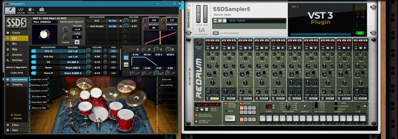Select the Instruments browser section
This screenshot has width=398, height=139.
(16, 79)
